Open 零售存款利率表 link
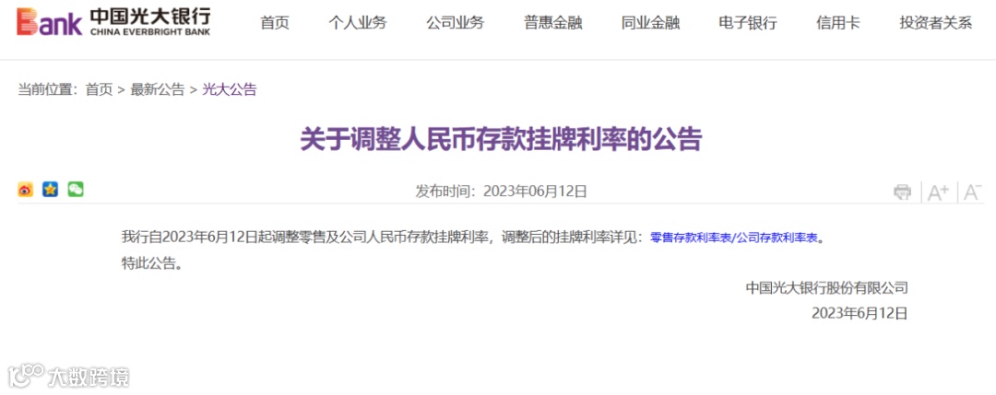 690,238
